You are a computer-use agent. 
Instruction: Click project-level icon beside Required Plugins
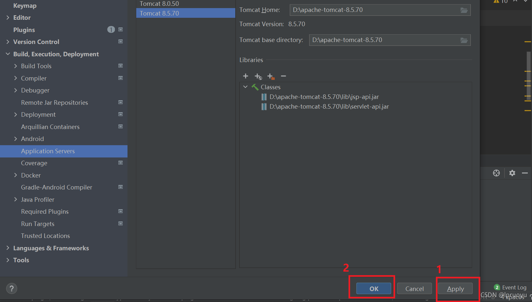pyautogui.click(x=121, y=211)
